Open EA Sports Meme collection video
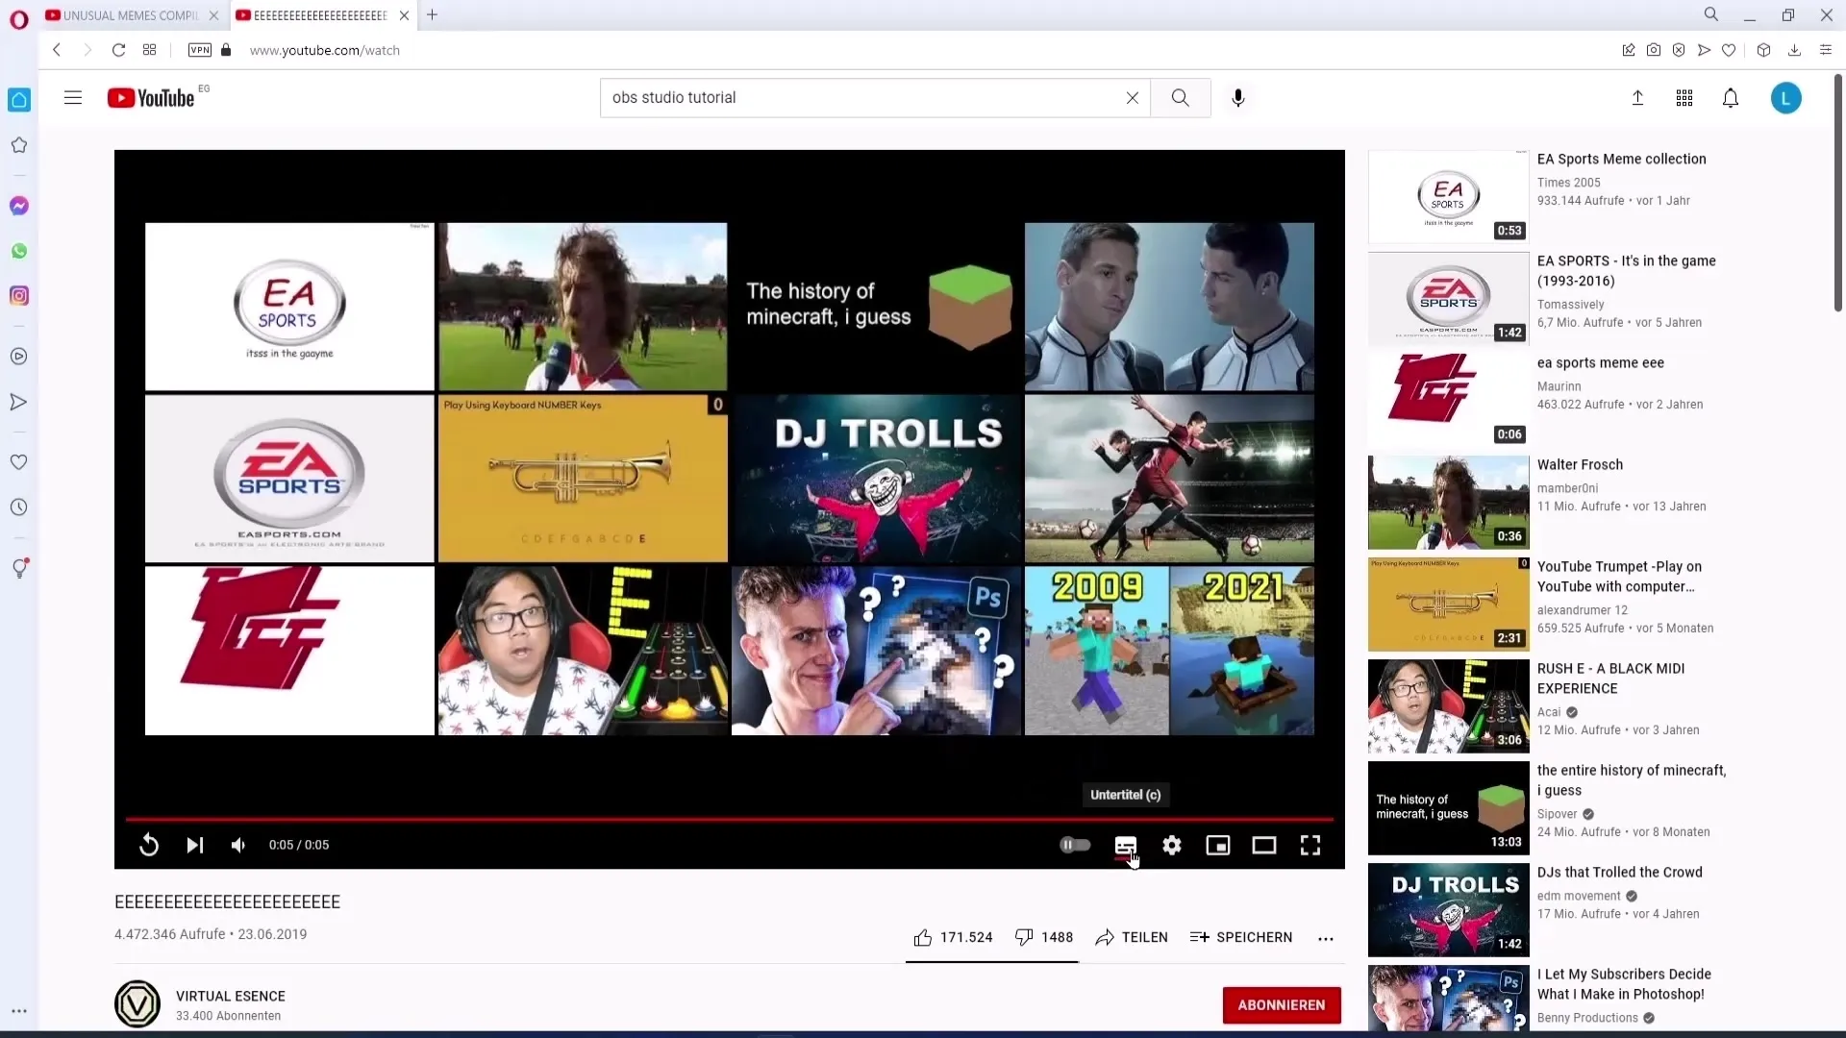 tap(1621, 159)
